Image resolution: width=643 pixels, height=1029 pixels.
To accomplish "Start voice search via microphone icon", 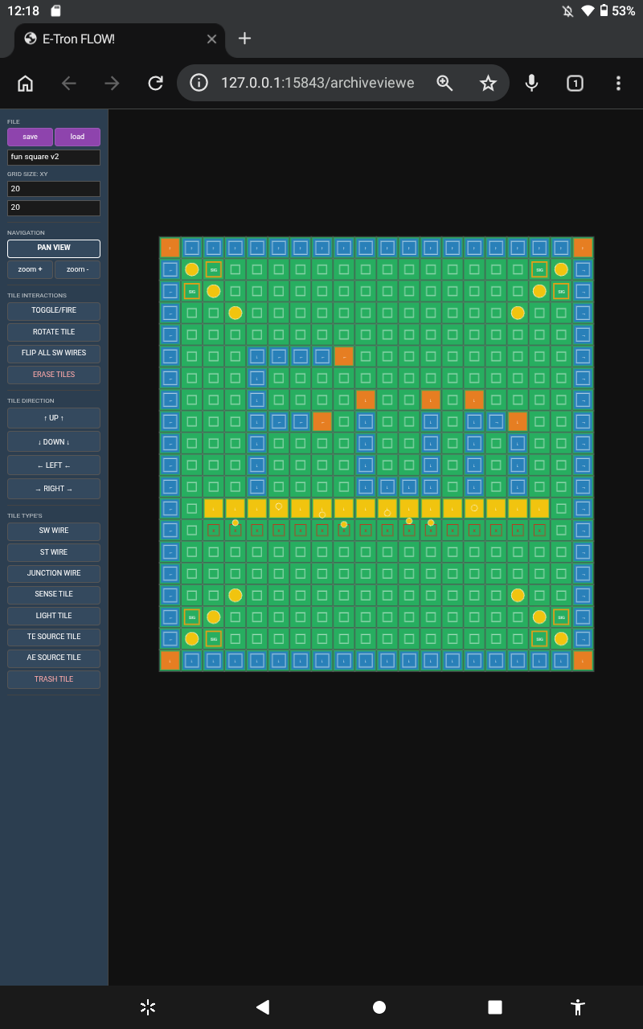I will (531, 83).
